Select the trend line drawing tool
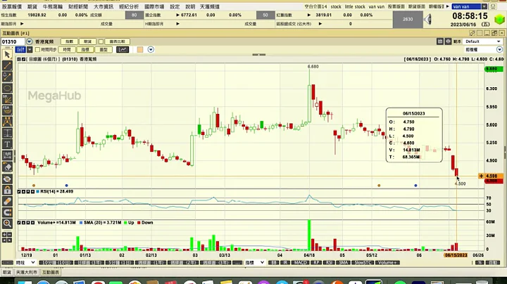This screenshot has width=507, height=284. [x=7, y=66]
